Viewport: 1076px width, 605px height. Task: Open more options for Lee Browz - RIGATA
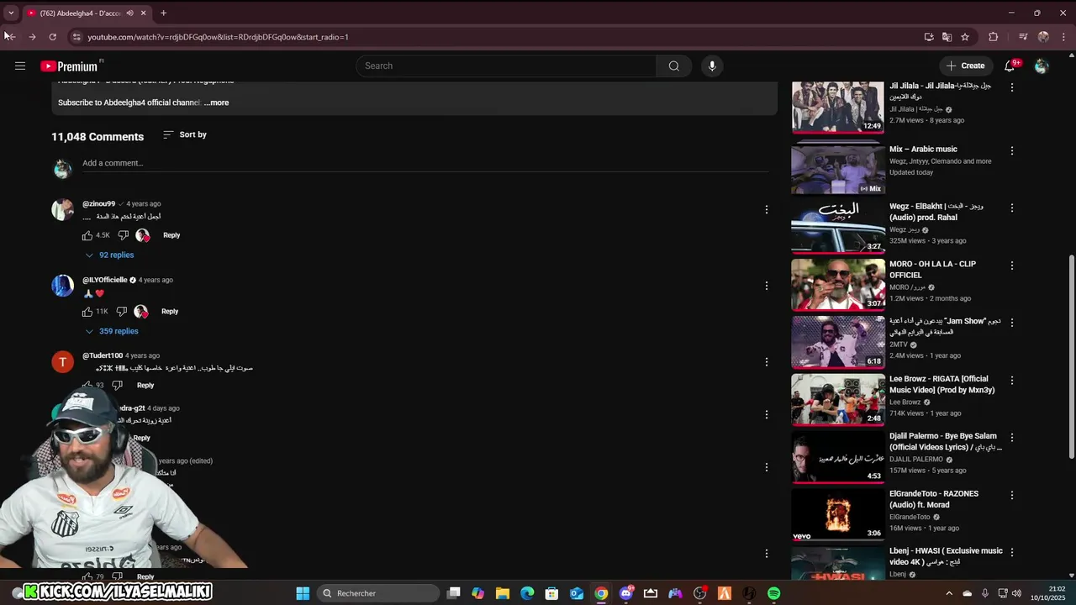tap(1012, 381)
